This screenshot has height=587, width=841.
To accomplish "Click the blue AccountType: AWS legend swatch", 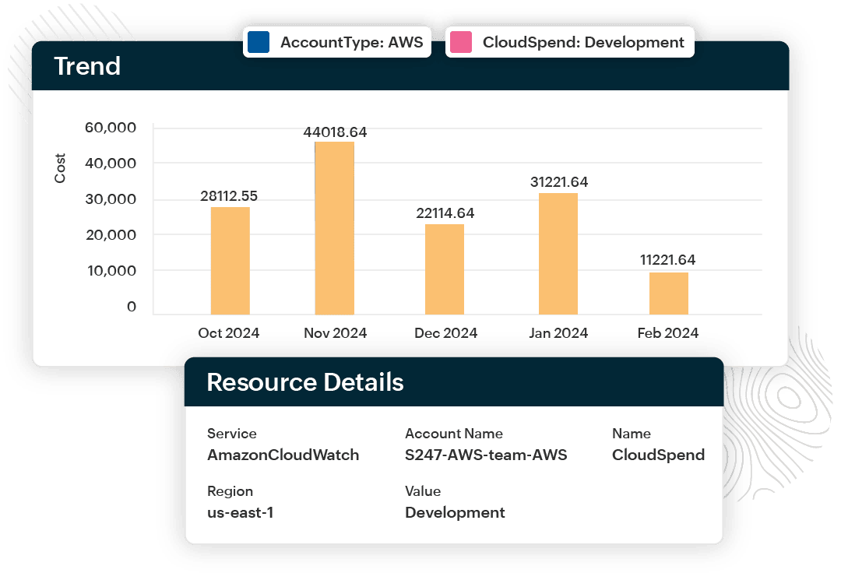I will [x=258, y=42].
